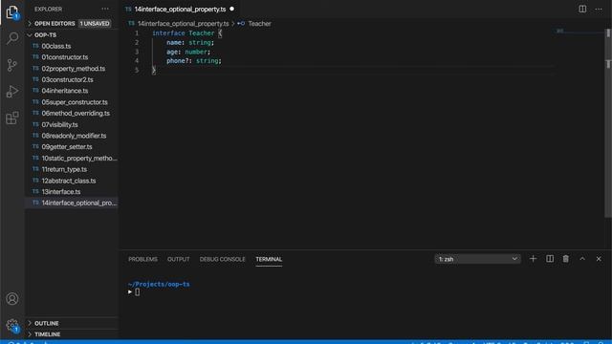Screen dimensions: 612x344
Task: Click unsaved dot on editor tab
Action: (231, 9)
